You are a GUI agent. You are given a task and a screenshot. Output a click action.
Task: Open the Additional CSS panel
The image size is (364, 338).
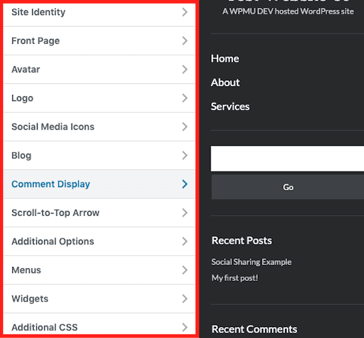[45, 327]
